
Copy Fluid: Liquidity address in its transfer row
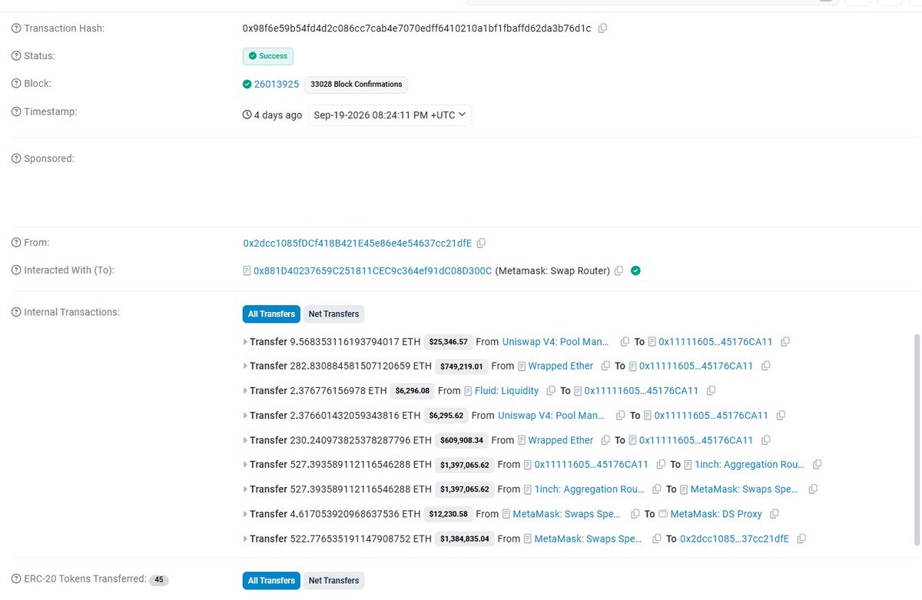[x=551, y=391]
